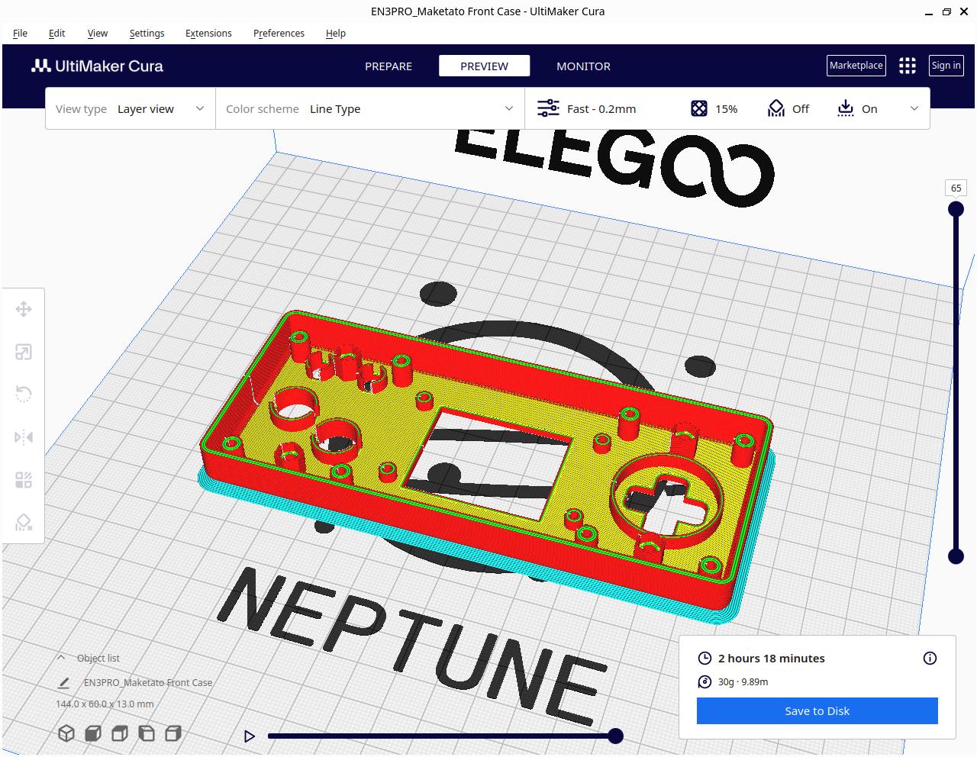Open the Color scheme Line Type dropdown
Screen dimensions: 977x757
pyautogui.click(x=370, y=108)
